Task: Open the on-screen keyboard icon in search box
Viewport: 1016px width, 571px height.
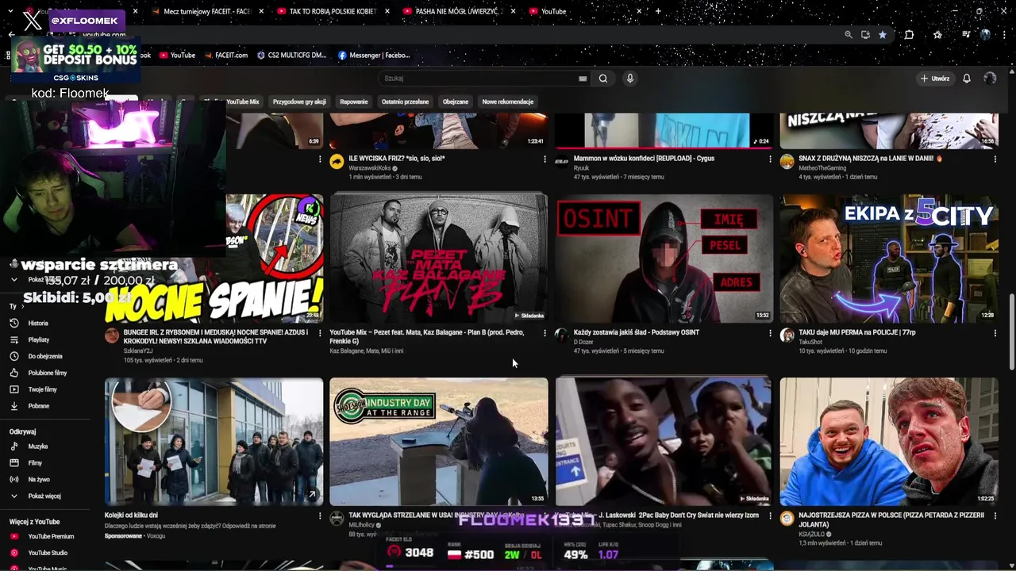Action: pos(583,79)
